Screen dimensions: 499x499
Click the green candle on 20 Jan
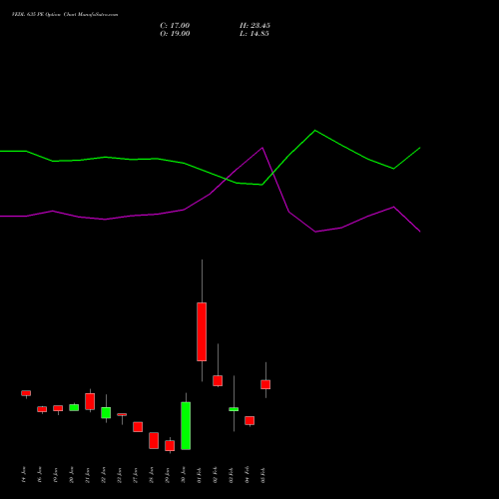74,407
